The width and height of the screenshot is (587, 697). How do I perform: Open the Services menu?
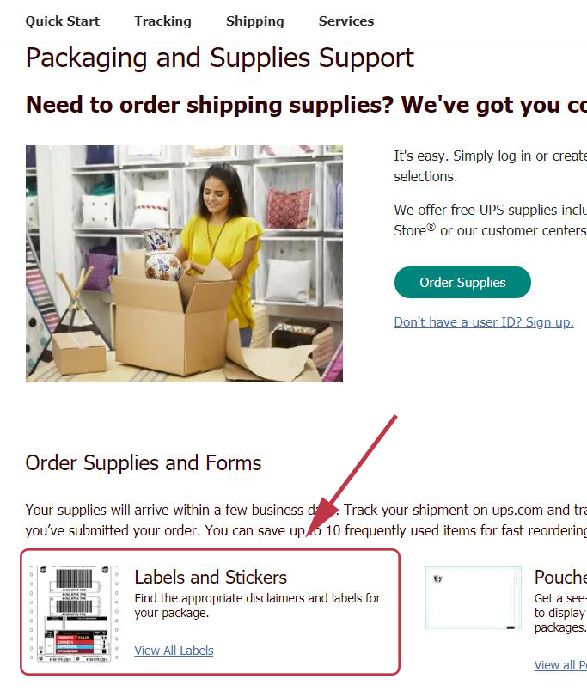point(346,21)
